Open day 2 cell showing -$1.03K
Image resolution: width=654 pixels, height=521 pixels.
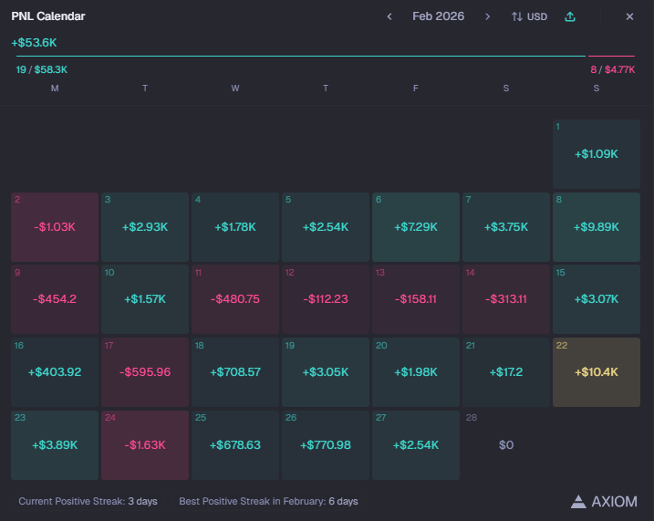coord(55,227)
